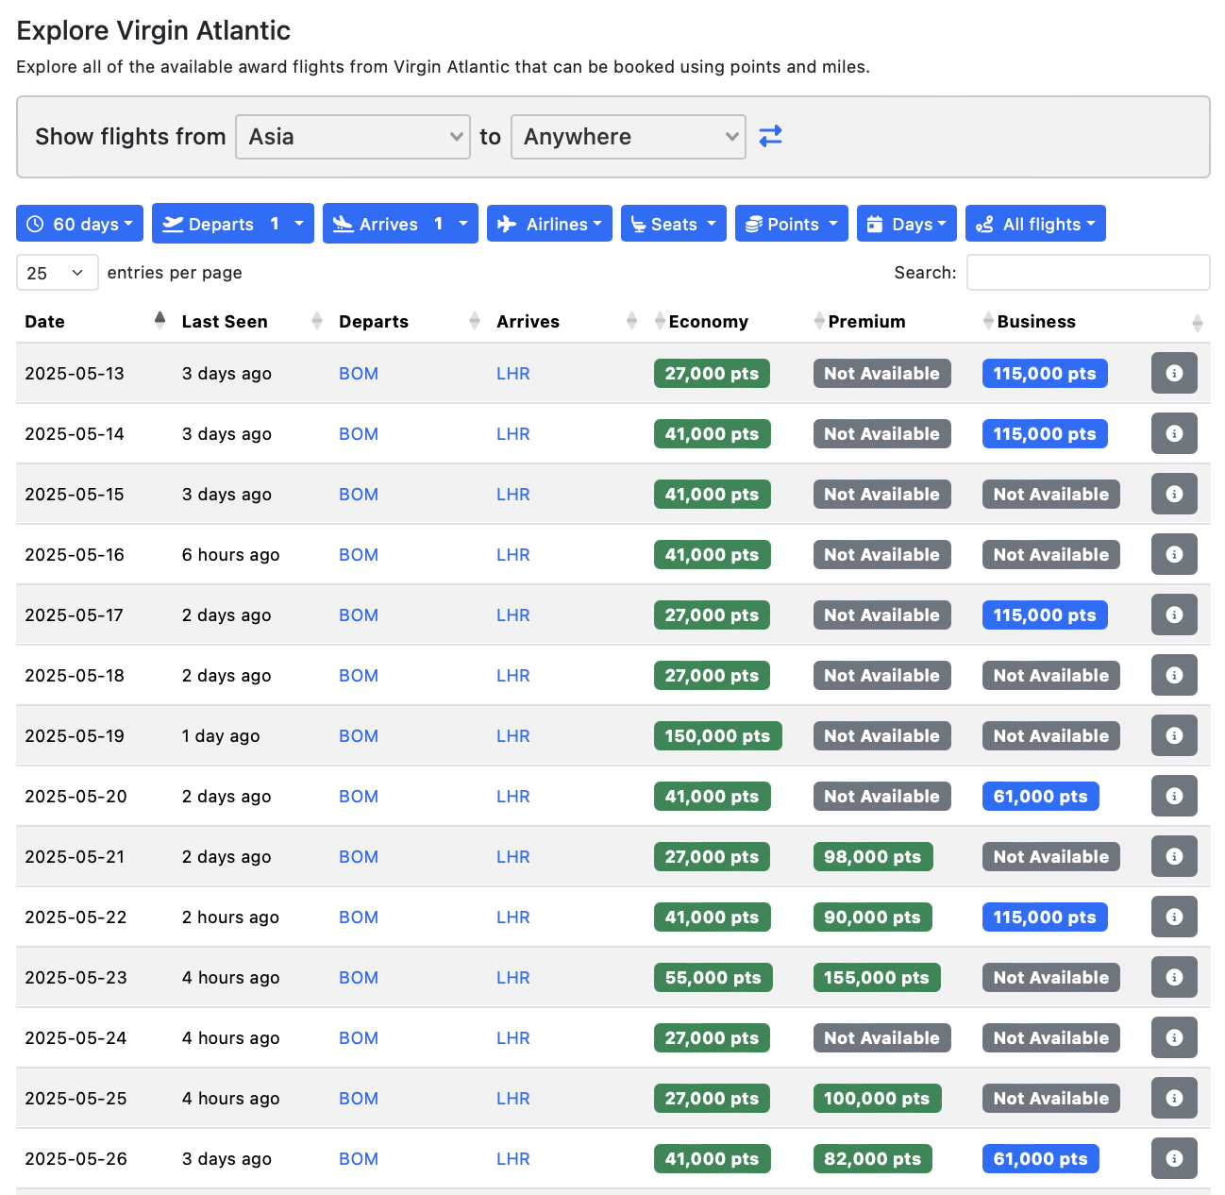Click the Explore Virgin Atlantic heading

154,30
